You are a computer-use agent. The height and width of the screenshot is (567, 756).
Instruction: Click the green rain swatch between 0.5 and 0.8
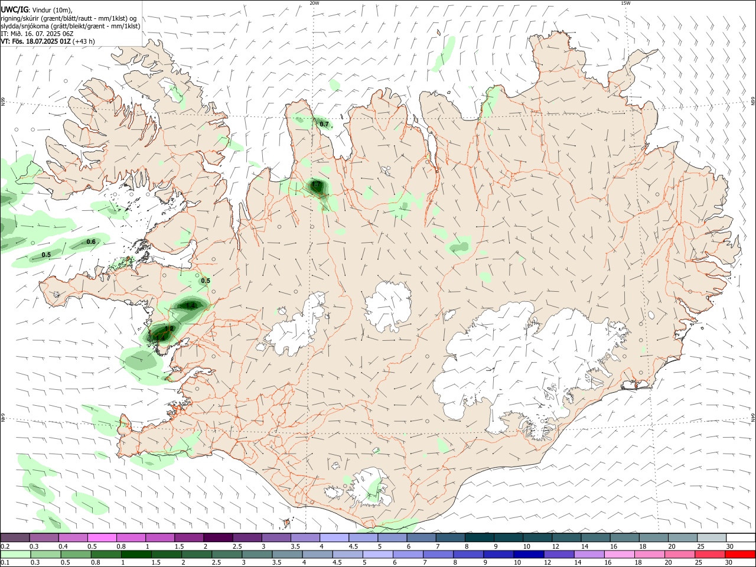click(76, 555)
